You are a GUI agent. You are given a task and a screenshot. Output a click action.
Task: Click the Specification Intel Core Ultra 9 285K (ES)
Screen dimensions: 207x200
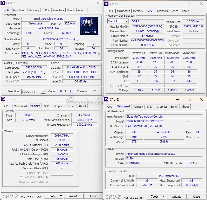(x=61, y=39)
